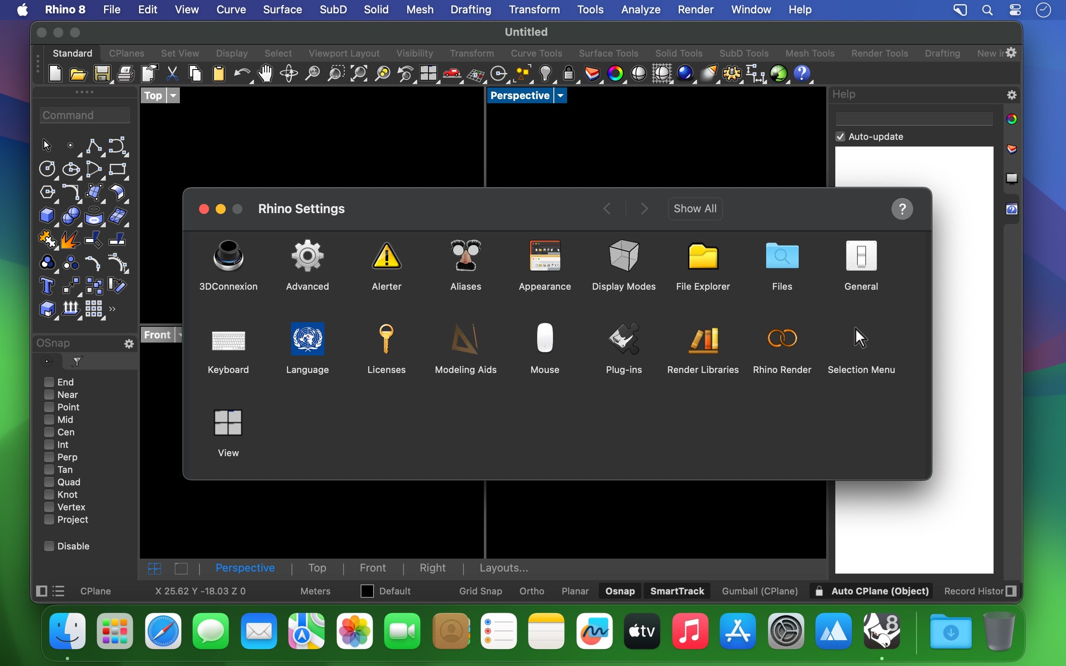Expand the Perspective viewport dropdown arrow
The image size is (1066, 666).
pos(560,96)
